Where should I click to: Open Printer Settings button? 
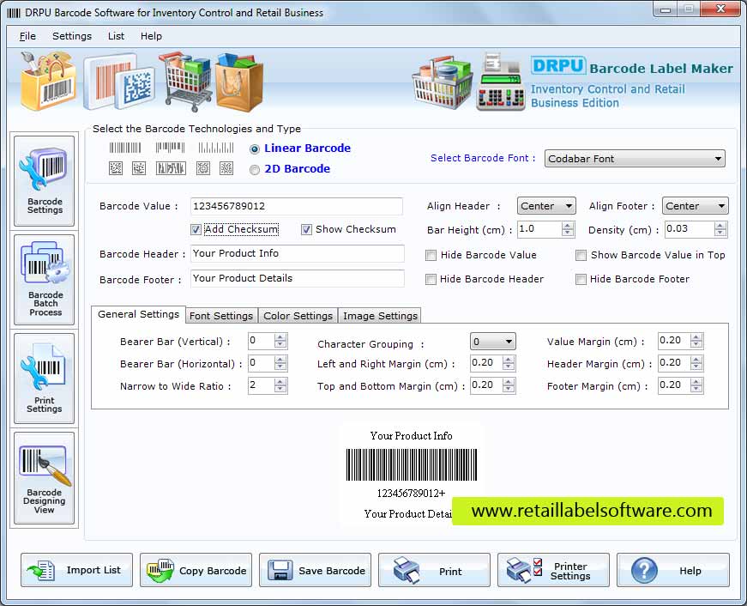tap(553, 570)
